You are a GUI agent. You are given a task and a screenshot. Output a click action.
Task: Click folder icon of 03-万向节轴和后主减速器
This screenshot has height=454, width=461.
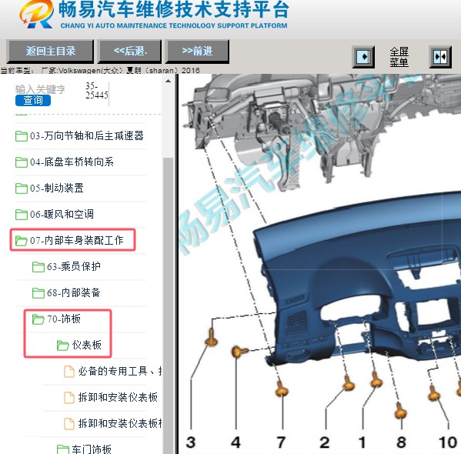(x=22, y=136)
